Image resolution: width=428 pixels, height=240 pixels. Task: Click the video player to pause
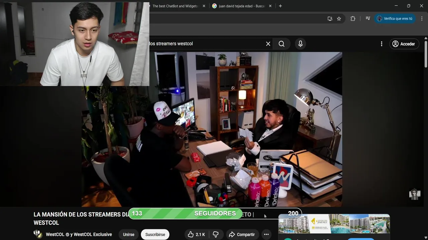(212, 129)
